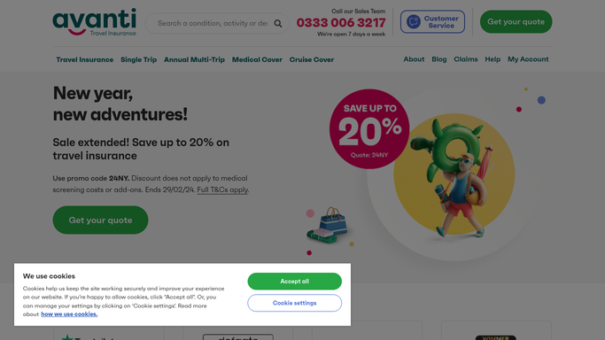Click the search magnifier icon
Viewport: 605px width, 340px height.
coord(278,24)
